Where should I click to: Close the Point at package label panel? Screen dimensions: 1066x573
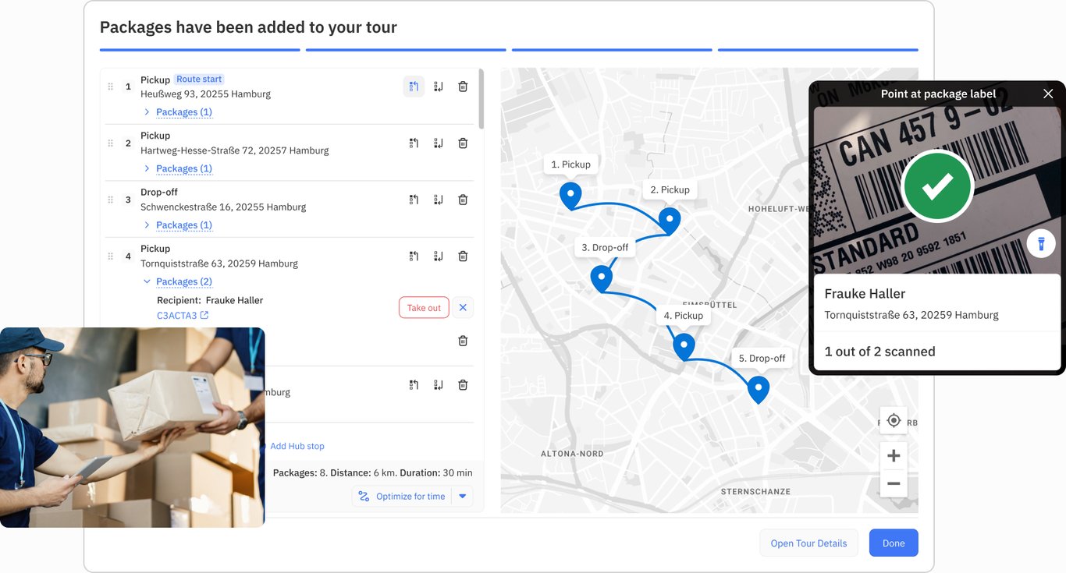coord(1048,94)
